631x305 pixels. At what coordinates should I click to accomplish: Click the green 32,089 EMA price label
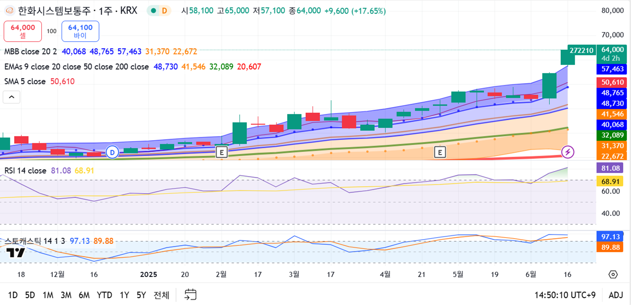(x=612, y=135)
